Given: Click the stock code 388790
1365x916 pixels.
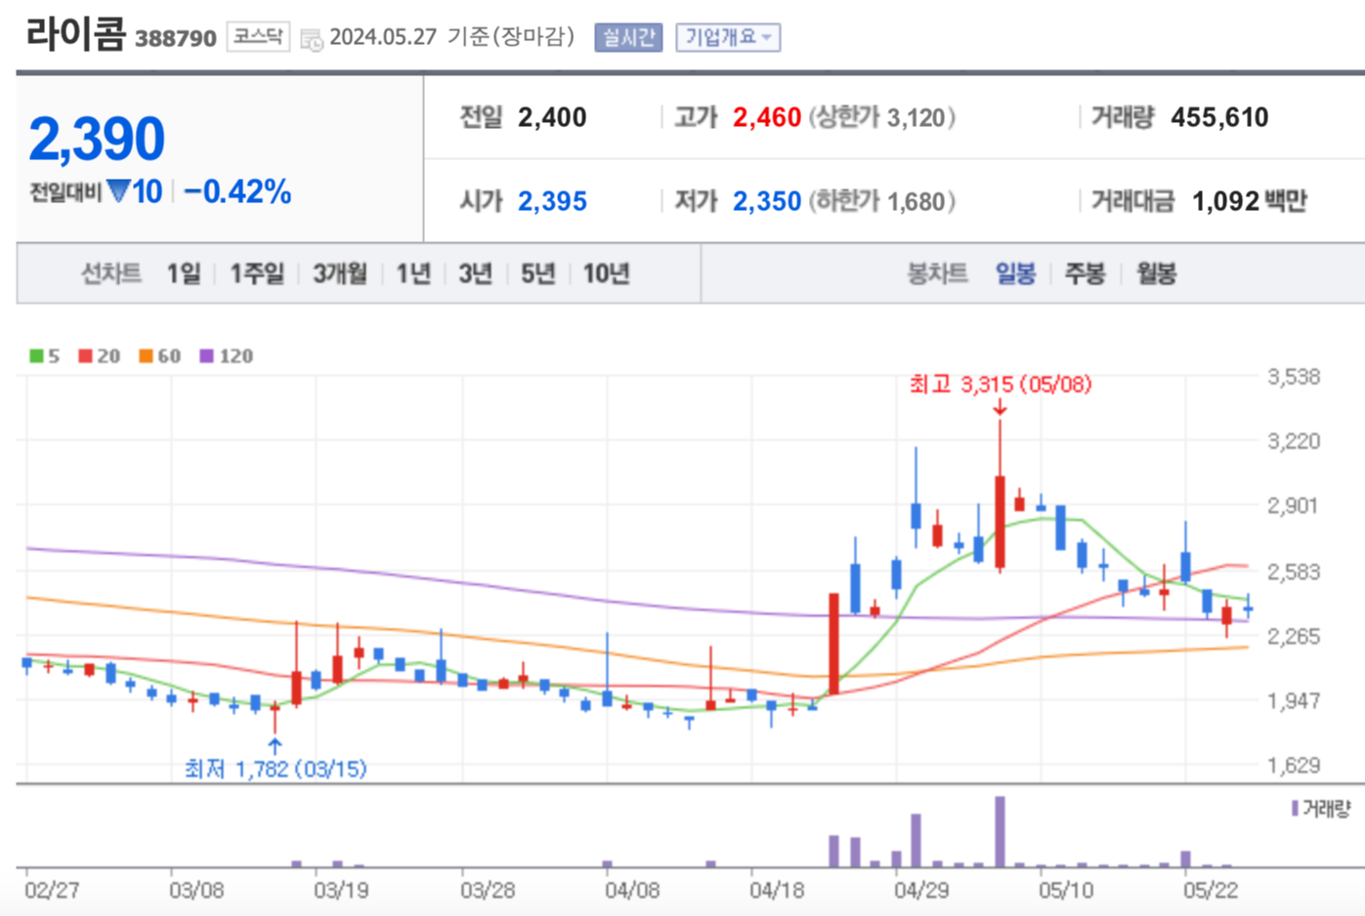Looking at the screenshot, I should click(x=176, y=38).
